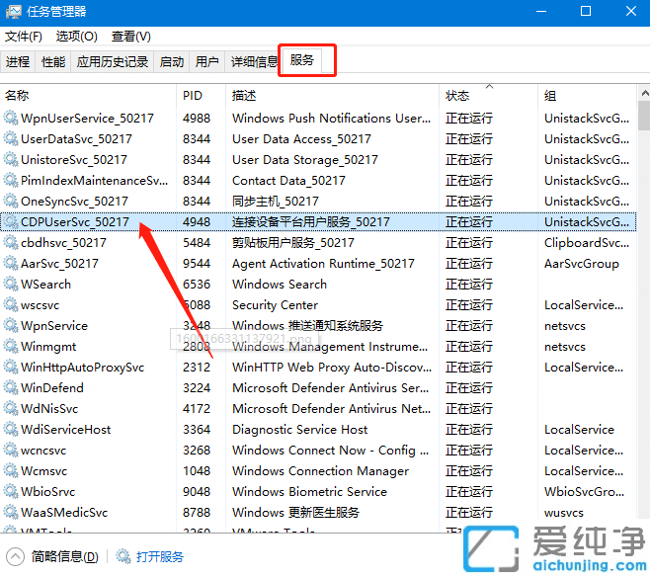Click the gear icon beside UserDataSvc_50217
650x577 pixels.
click(x=11, y=139)
